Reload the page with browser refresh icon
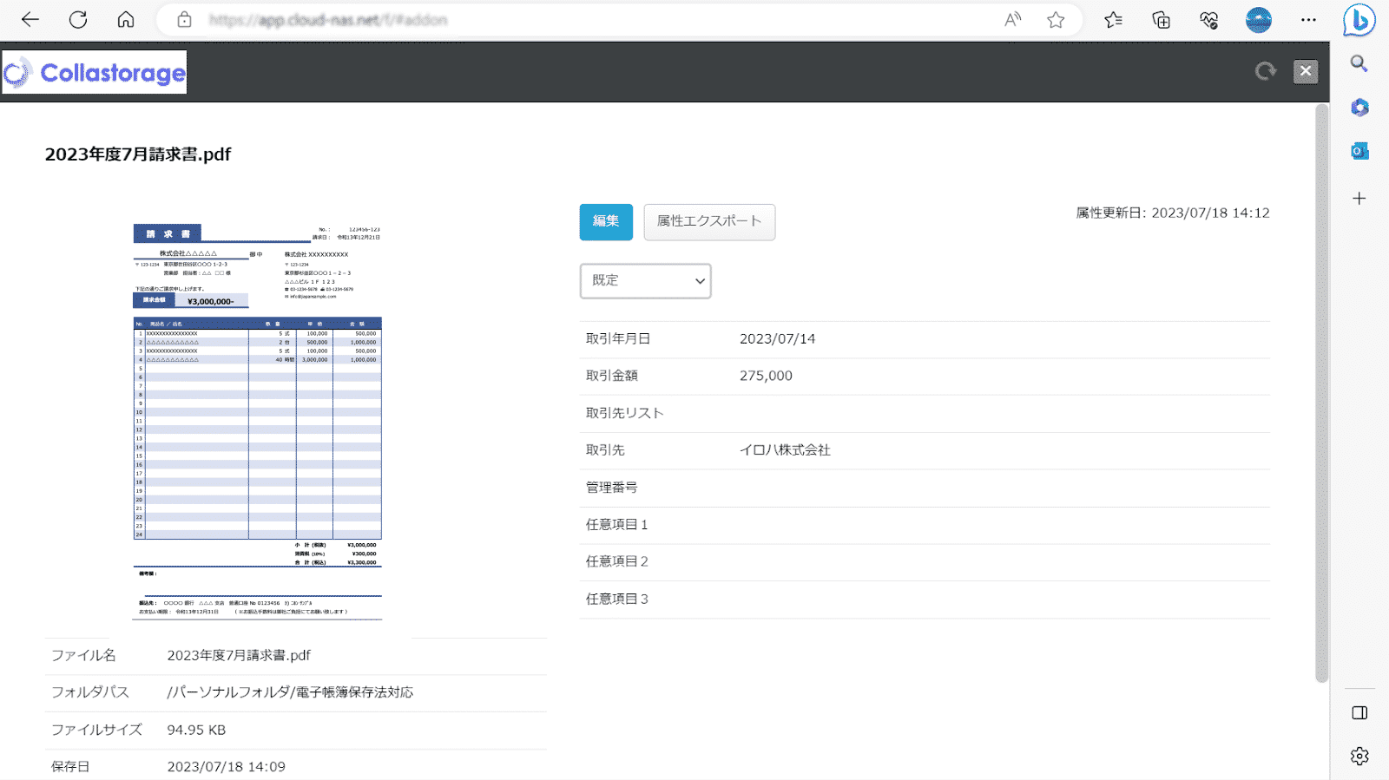 coord(78,20)
